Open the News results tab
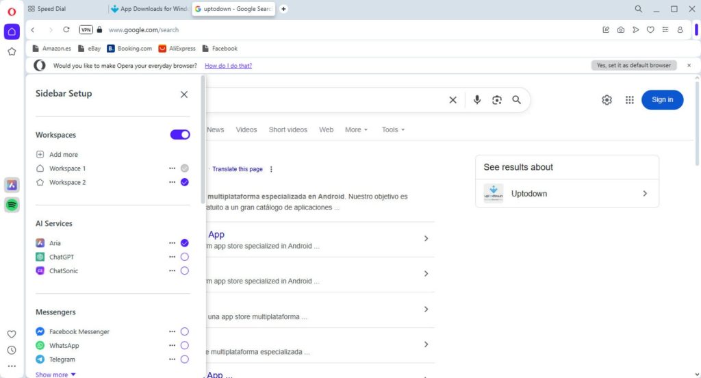 coord(216,129)
